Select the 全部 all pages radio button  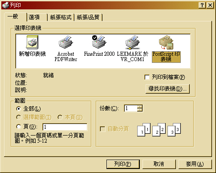pos(19,109)
